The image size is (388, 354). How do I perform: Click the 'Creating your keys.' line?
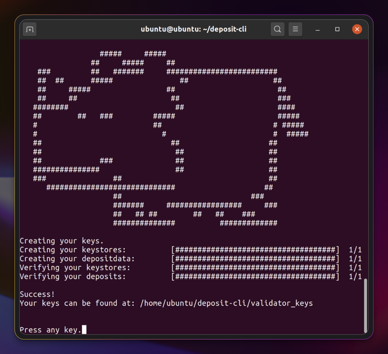pos(61,241)
